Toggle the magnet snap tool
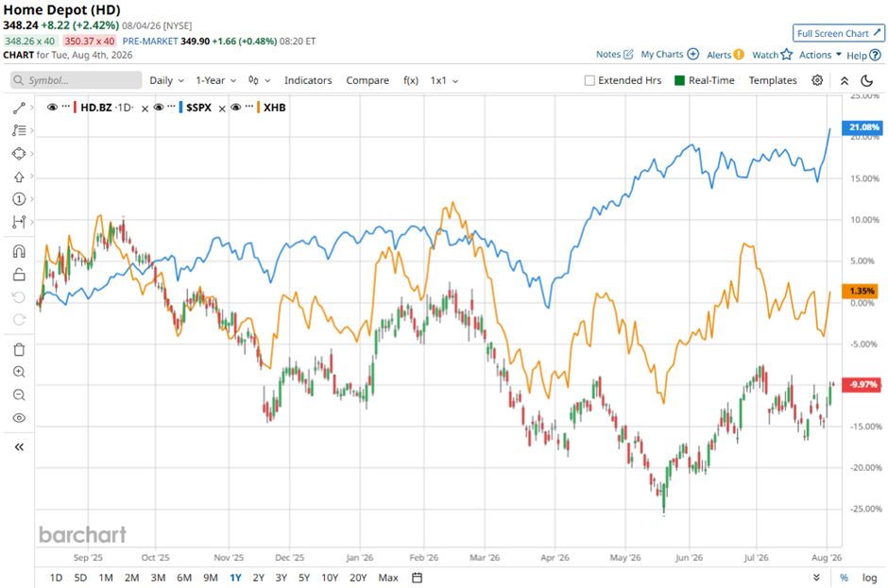The image size is (888, 588). tap(19, 251)
